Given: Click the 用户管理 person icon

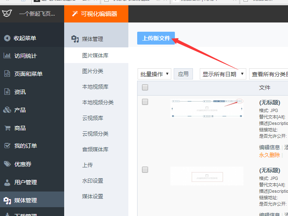Looking at the screenshot, I should tap(7, 182).
